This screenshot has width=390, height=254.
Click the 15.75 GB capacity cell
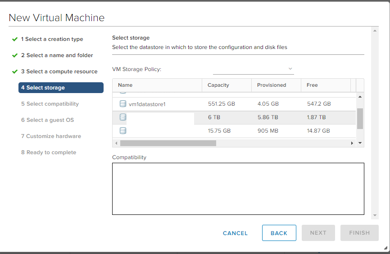click(x=219, y=131)
